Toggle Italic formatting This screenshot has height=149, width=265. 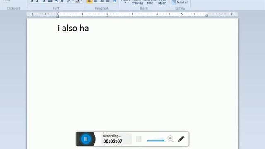click(38, 1)
